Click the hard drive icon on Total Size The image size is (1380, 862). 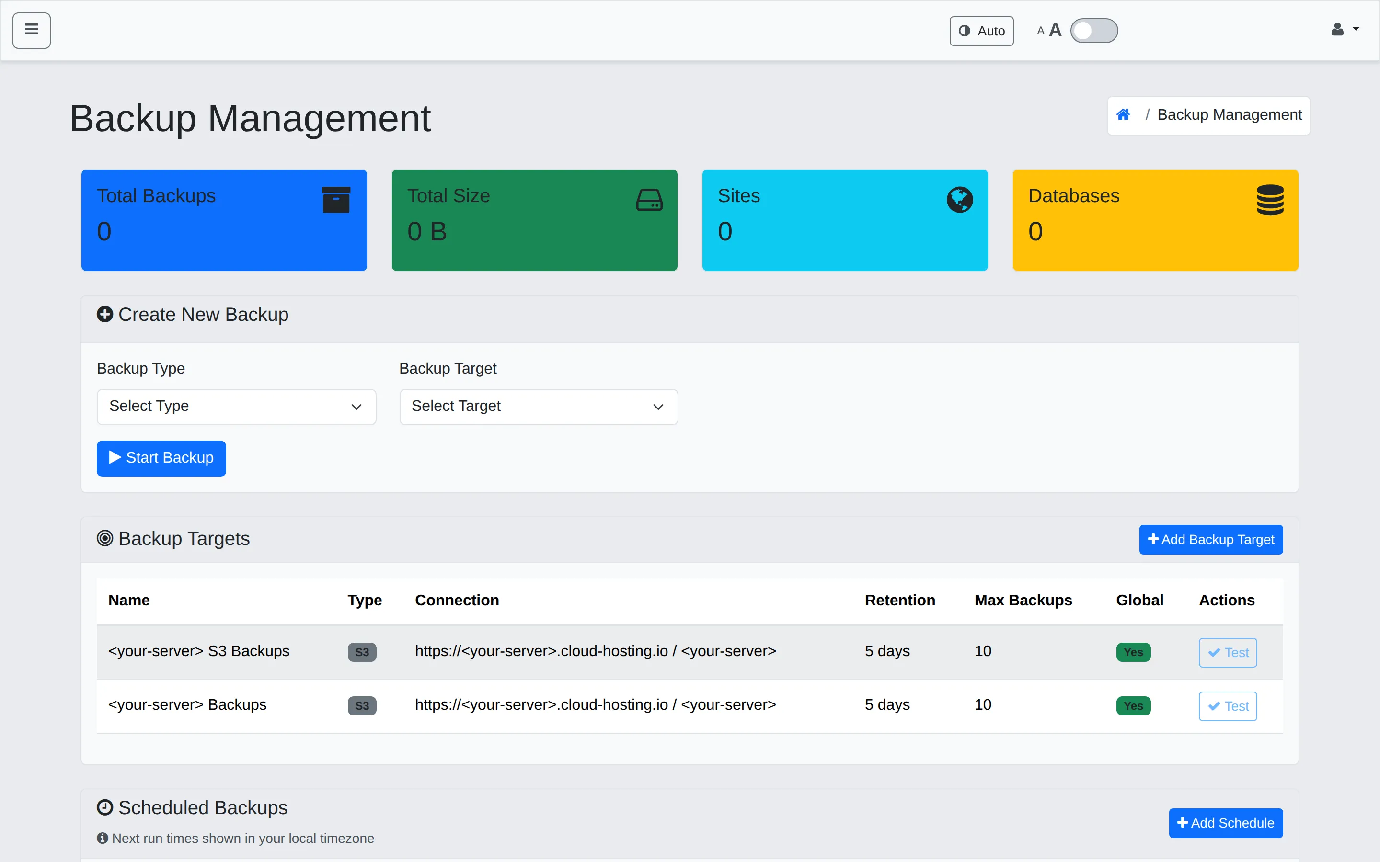pos(649,200)
